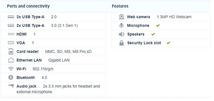
Task: Click the USB 3.0 Type-A port icon
Action: pos(11,25)
